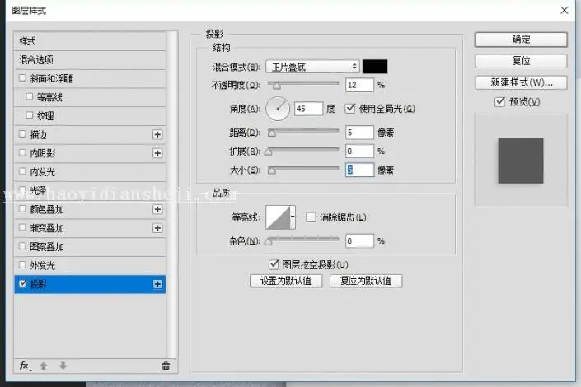The height and width of the screenshot is (387, 581).
Task: Enable 等高线 sub-option checkbox
Action: 30,96
